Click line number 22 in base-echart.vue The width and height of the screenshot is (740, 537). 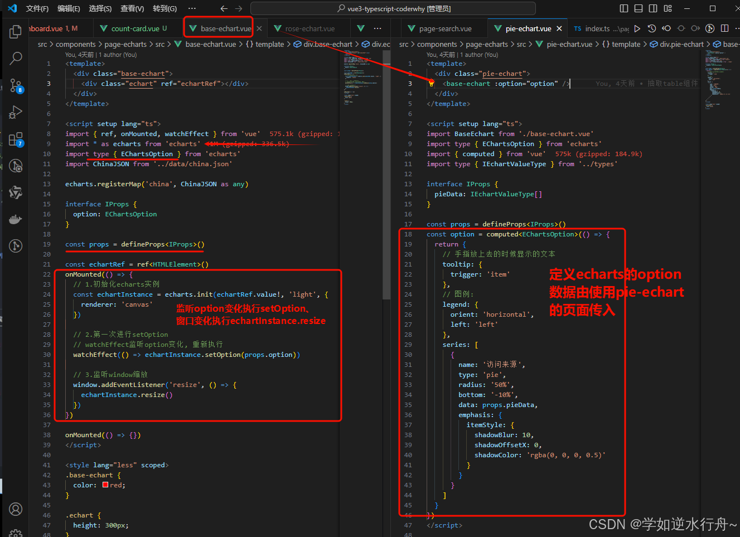click(x=47, y=274)
